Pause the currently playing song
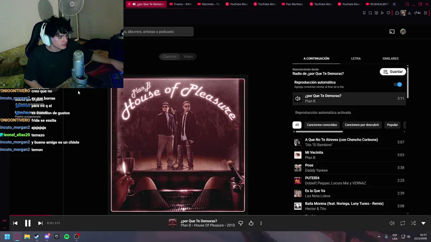Screen dimensions: 431x242 (28, 223)
